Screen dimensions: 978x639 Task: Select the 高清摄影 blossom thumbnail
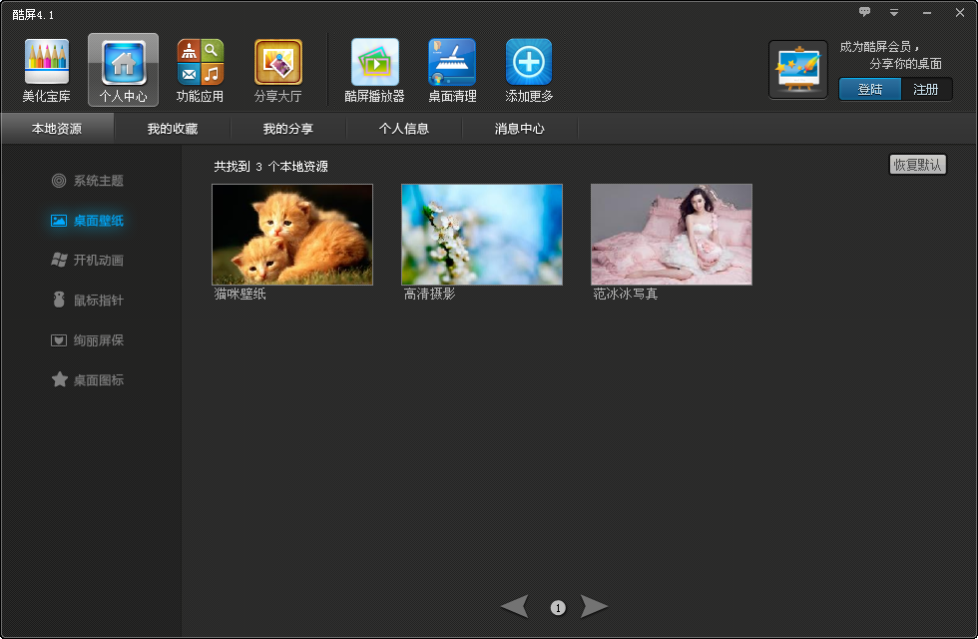click(x=482, y=235)
